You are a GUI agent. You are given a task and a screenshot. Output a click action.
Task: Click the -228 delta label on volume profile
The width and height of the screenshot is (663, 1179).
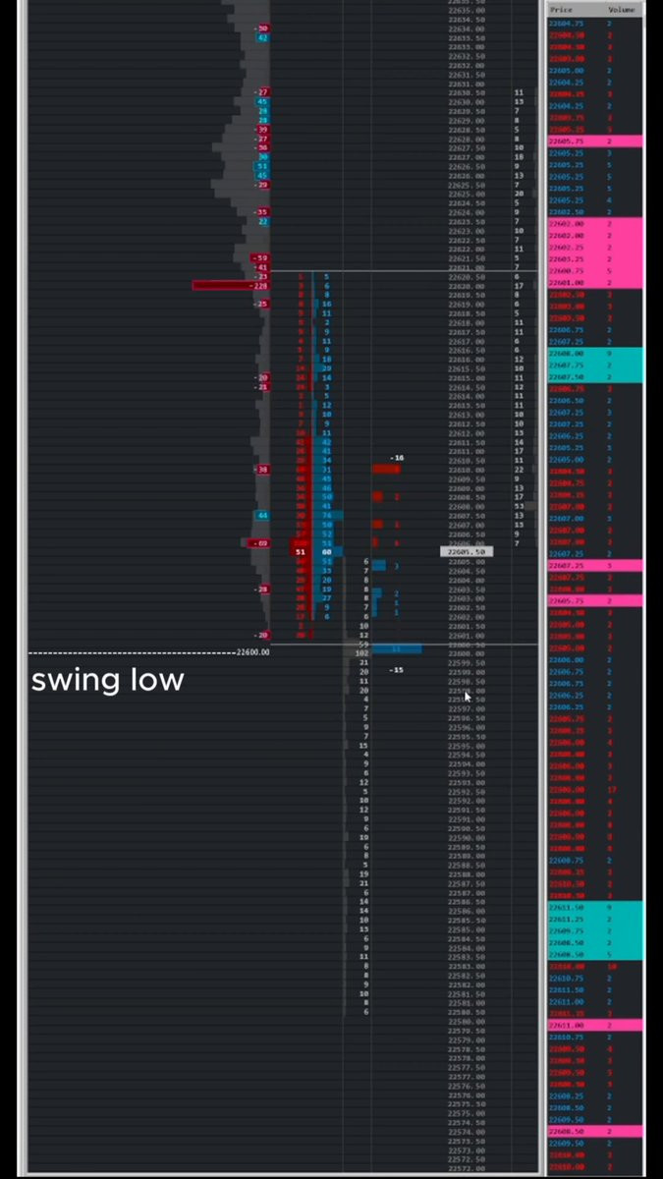260,286
